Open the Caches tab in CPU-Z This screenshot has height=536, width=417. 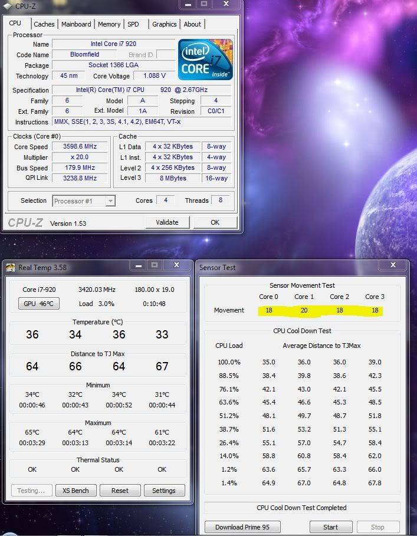(44, 24)
